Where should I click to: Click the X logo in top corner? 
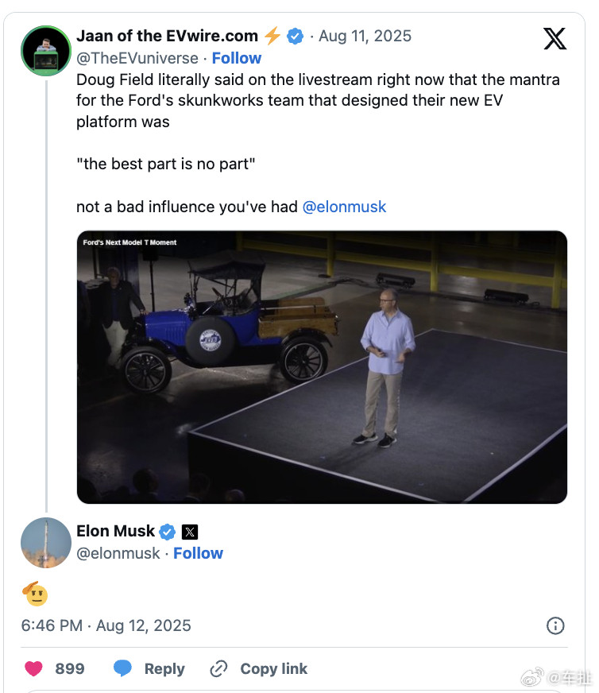pyautogui.click(x=555, y=38)
